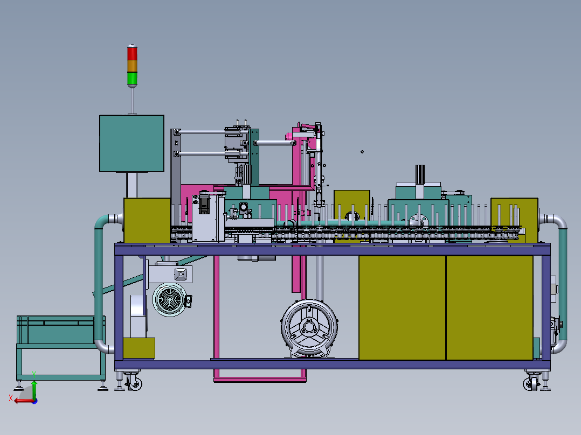Viewport: 581px width, 435px height.
Task: Select the pink frame loop below the machine base
Action: (x=260, y=380)
